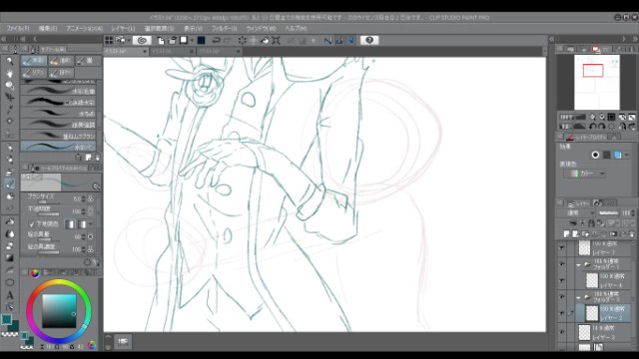Open the Layer menu

(123, 29)
